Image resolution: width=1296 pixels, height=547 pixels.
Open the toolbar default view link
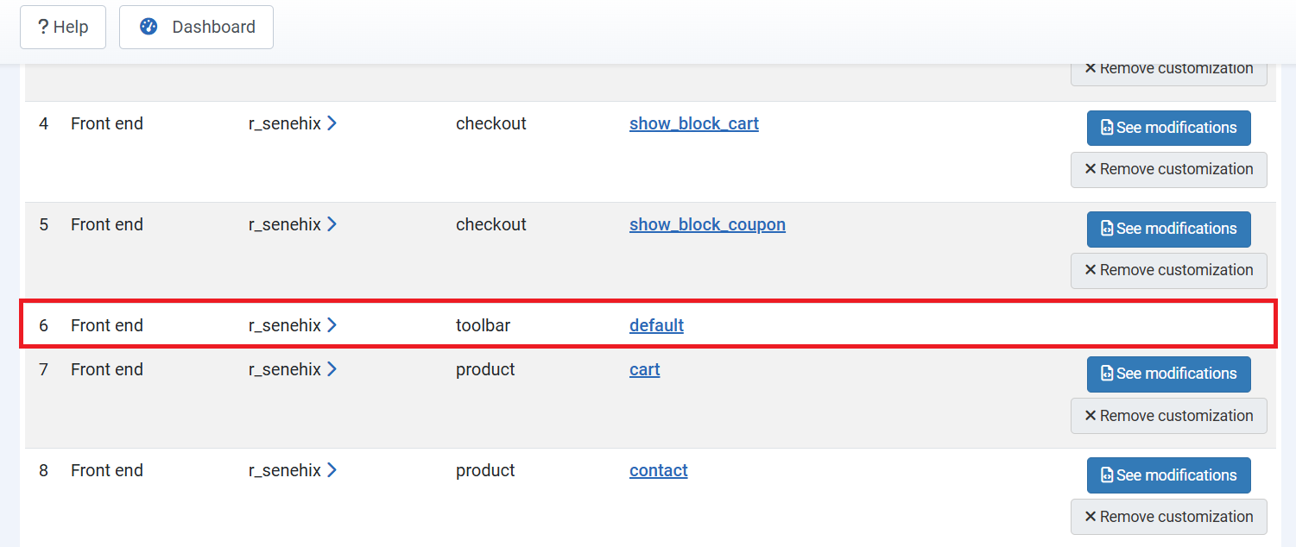pyautogui.click(x=656, y=325)
